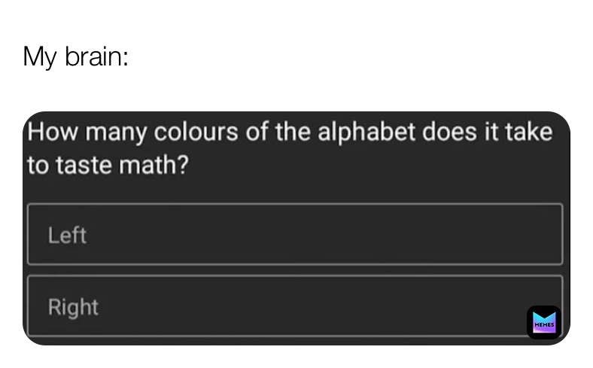Viewport: 593px width, 368px height.
Task: Click the MEMES logo watermark
Action: tap(543, 322)
